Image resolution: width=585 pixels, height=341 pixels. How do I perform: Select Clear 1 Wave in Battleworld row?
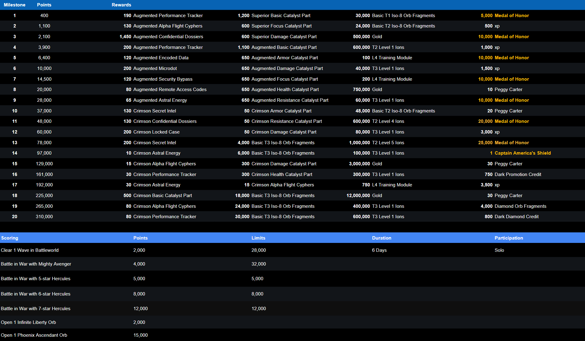tap(30, 250)
